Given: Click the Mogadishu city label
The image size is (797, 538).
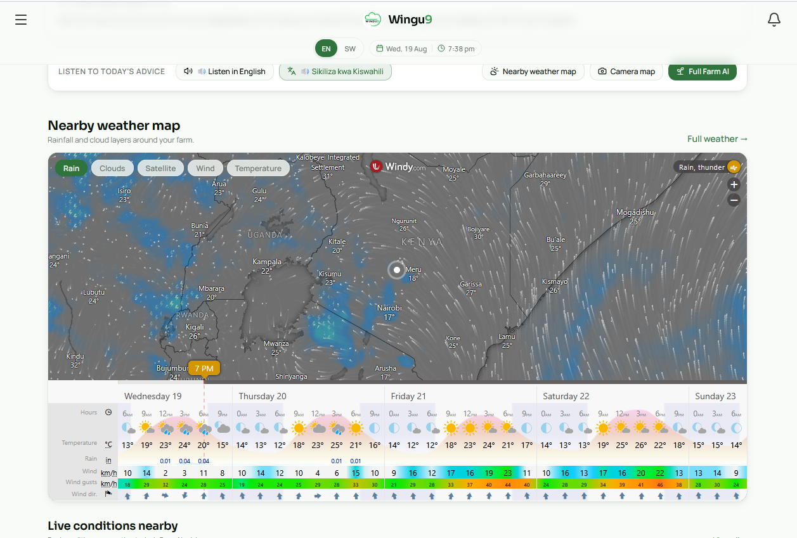Looking at the screenshot, I should [635, 212].
